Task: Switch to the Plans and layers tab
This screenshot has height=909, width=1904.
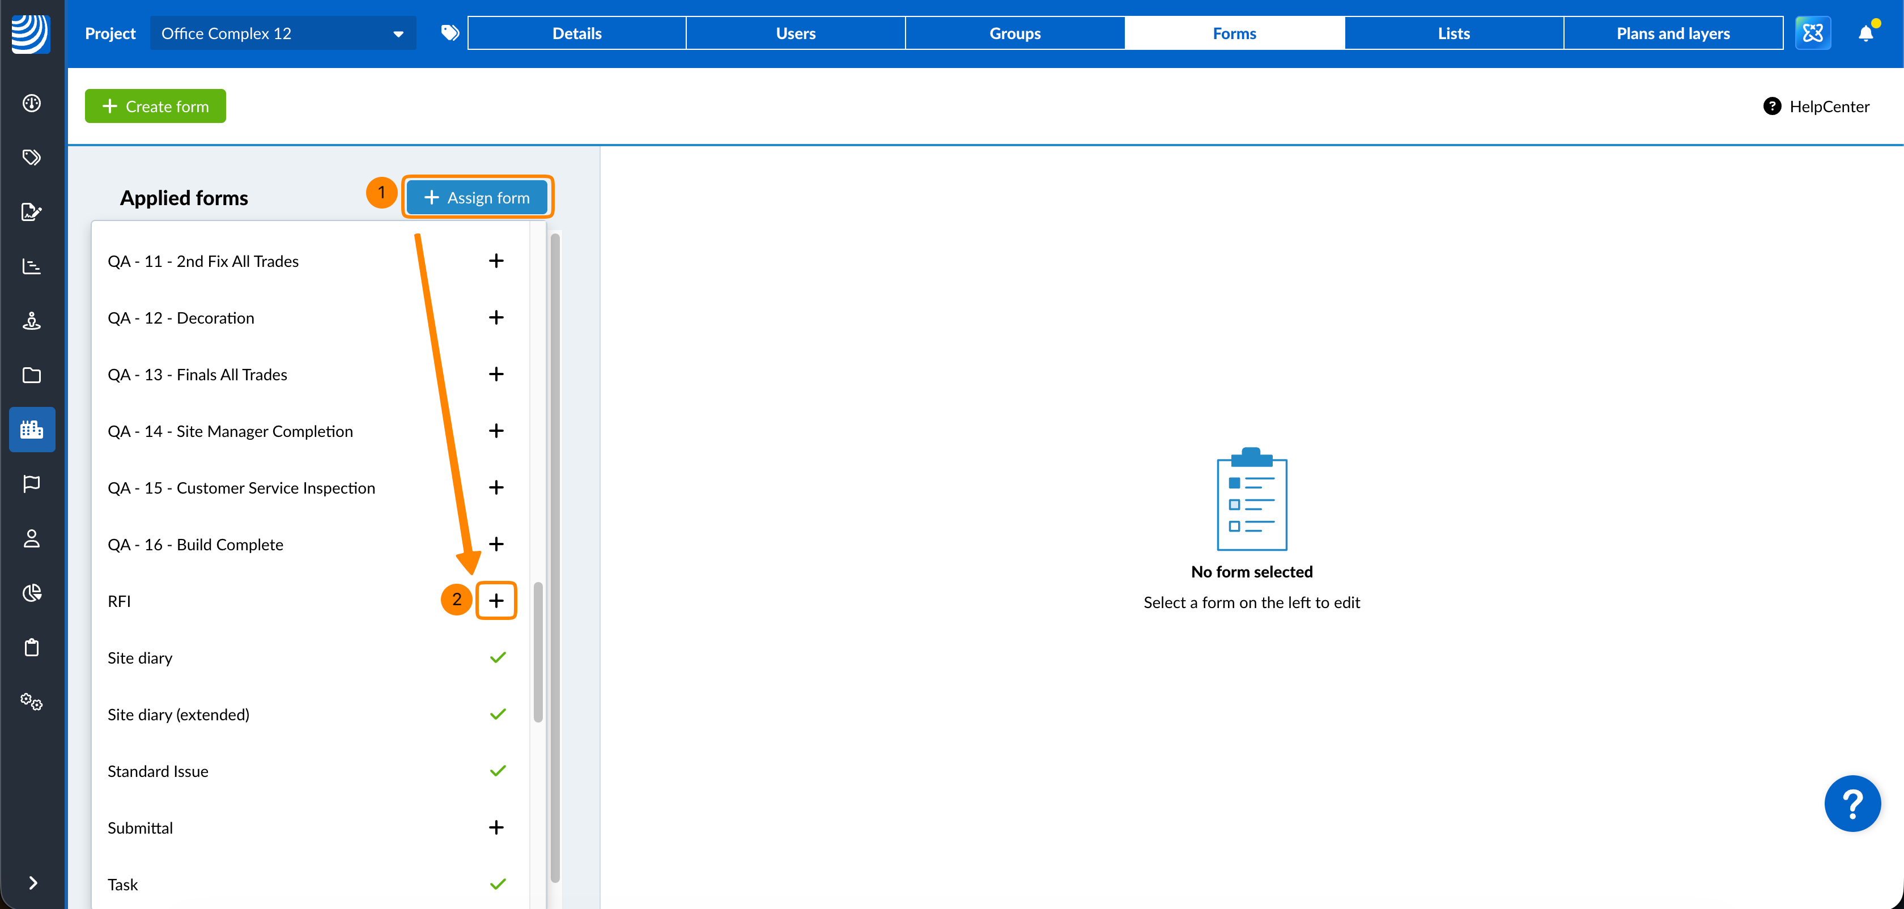Action: 1673,33
